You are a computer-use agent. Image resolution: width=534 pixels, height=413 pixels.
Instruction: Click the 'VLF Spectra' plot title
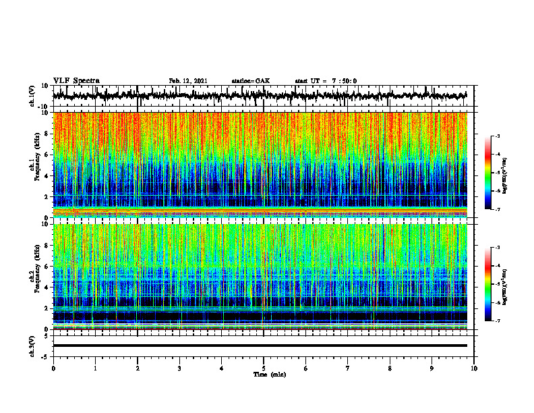click(76, 81)
